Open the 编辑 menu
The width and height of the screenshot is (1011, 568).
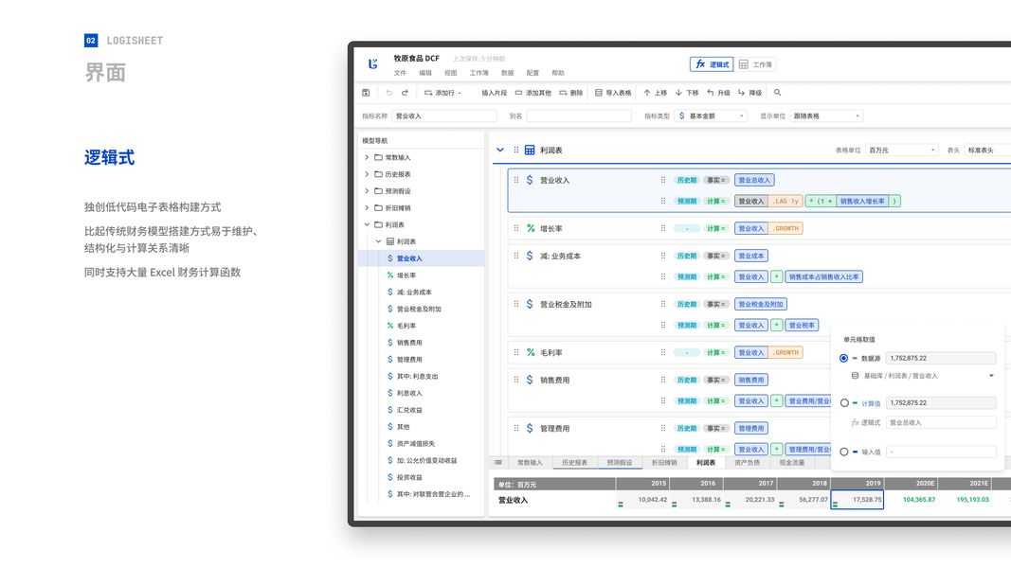click(x=425, y=74)
